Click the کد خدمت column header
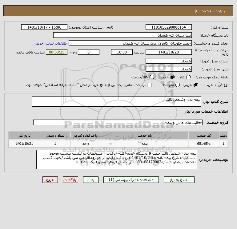Viewport: 237px width, 229px height. point(204,136)
